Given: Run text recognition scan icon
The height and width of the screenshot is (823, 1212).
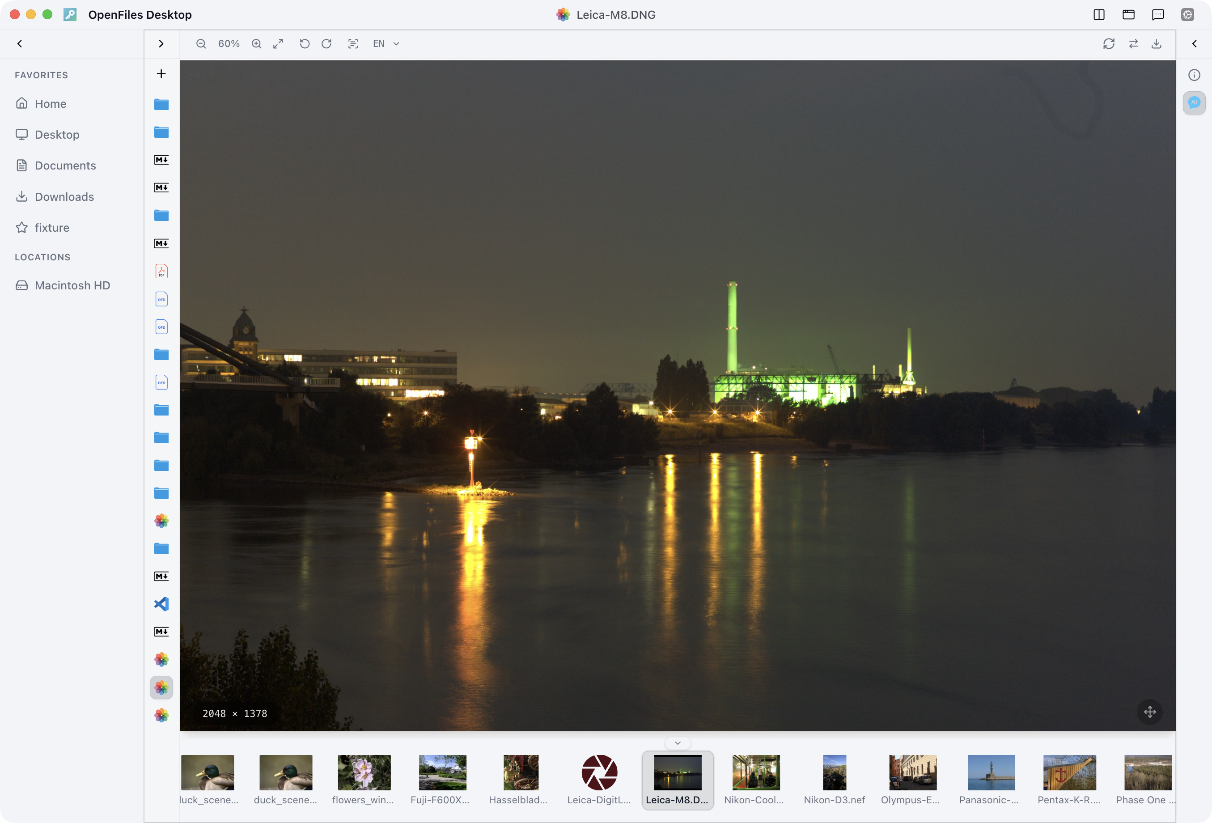Looking at the screenshot, I should pyautogui.click(x=353, y=44).
